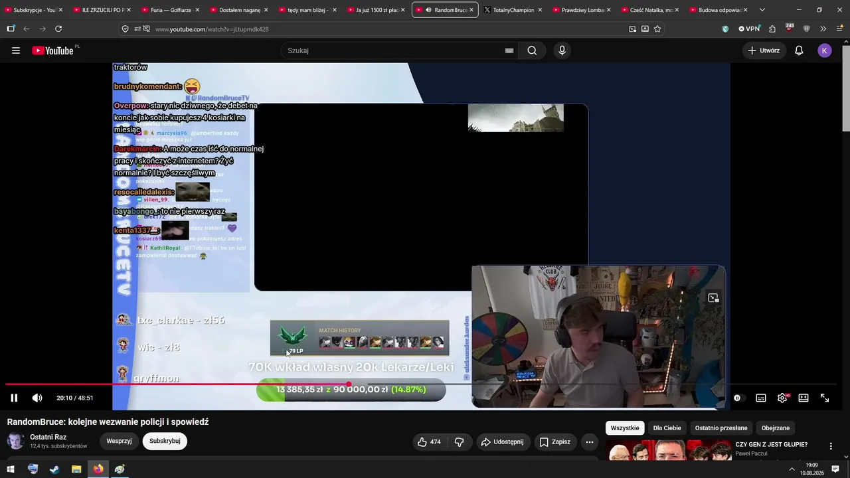The width and height of the screenshot is (850, 478).
Task: Open the sidebar toggle icon in the browser toolbar
Action: pyautogui.click(x=11, y=29)
